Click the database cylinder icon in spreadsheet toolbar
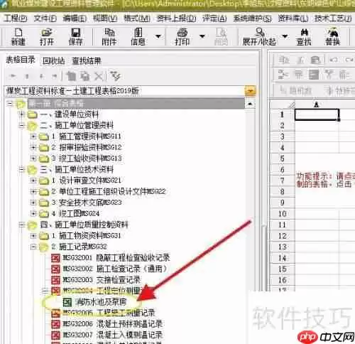 315,60
